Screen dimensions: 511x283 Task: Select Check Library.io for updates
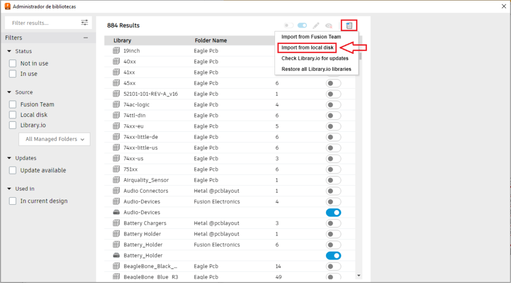pos(315,58)
